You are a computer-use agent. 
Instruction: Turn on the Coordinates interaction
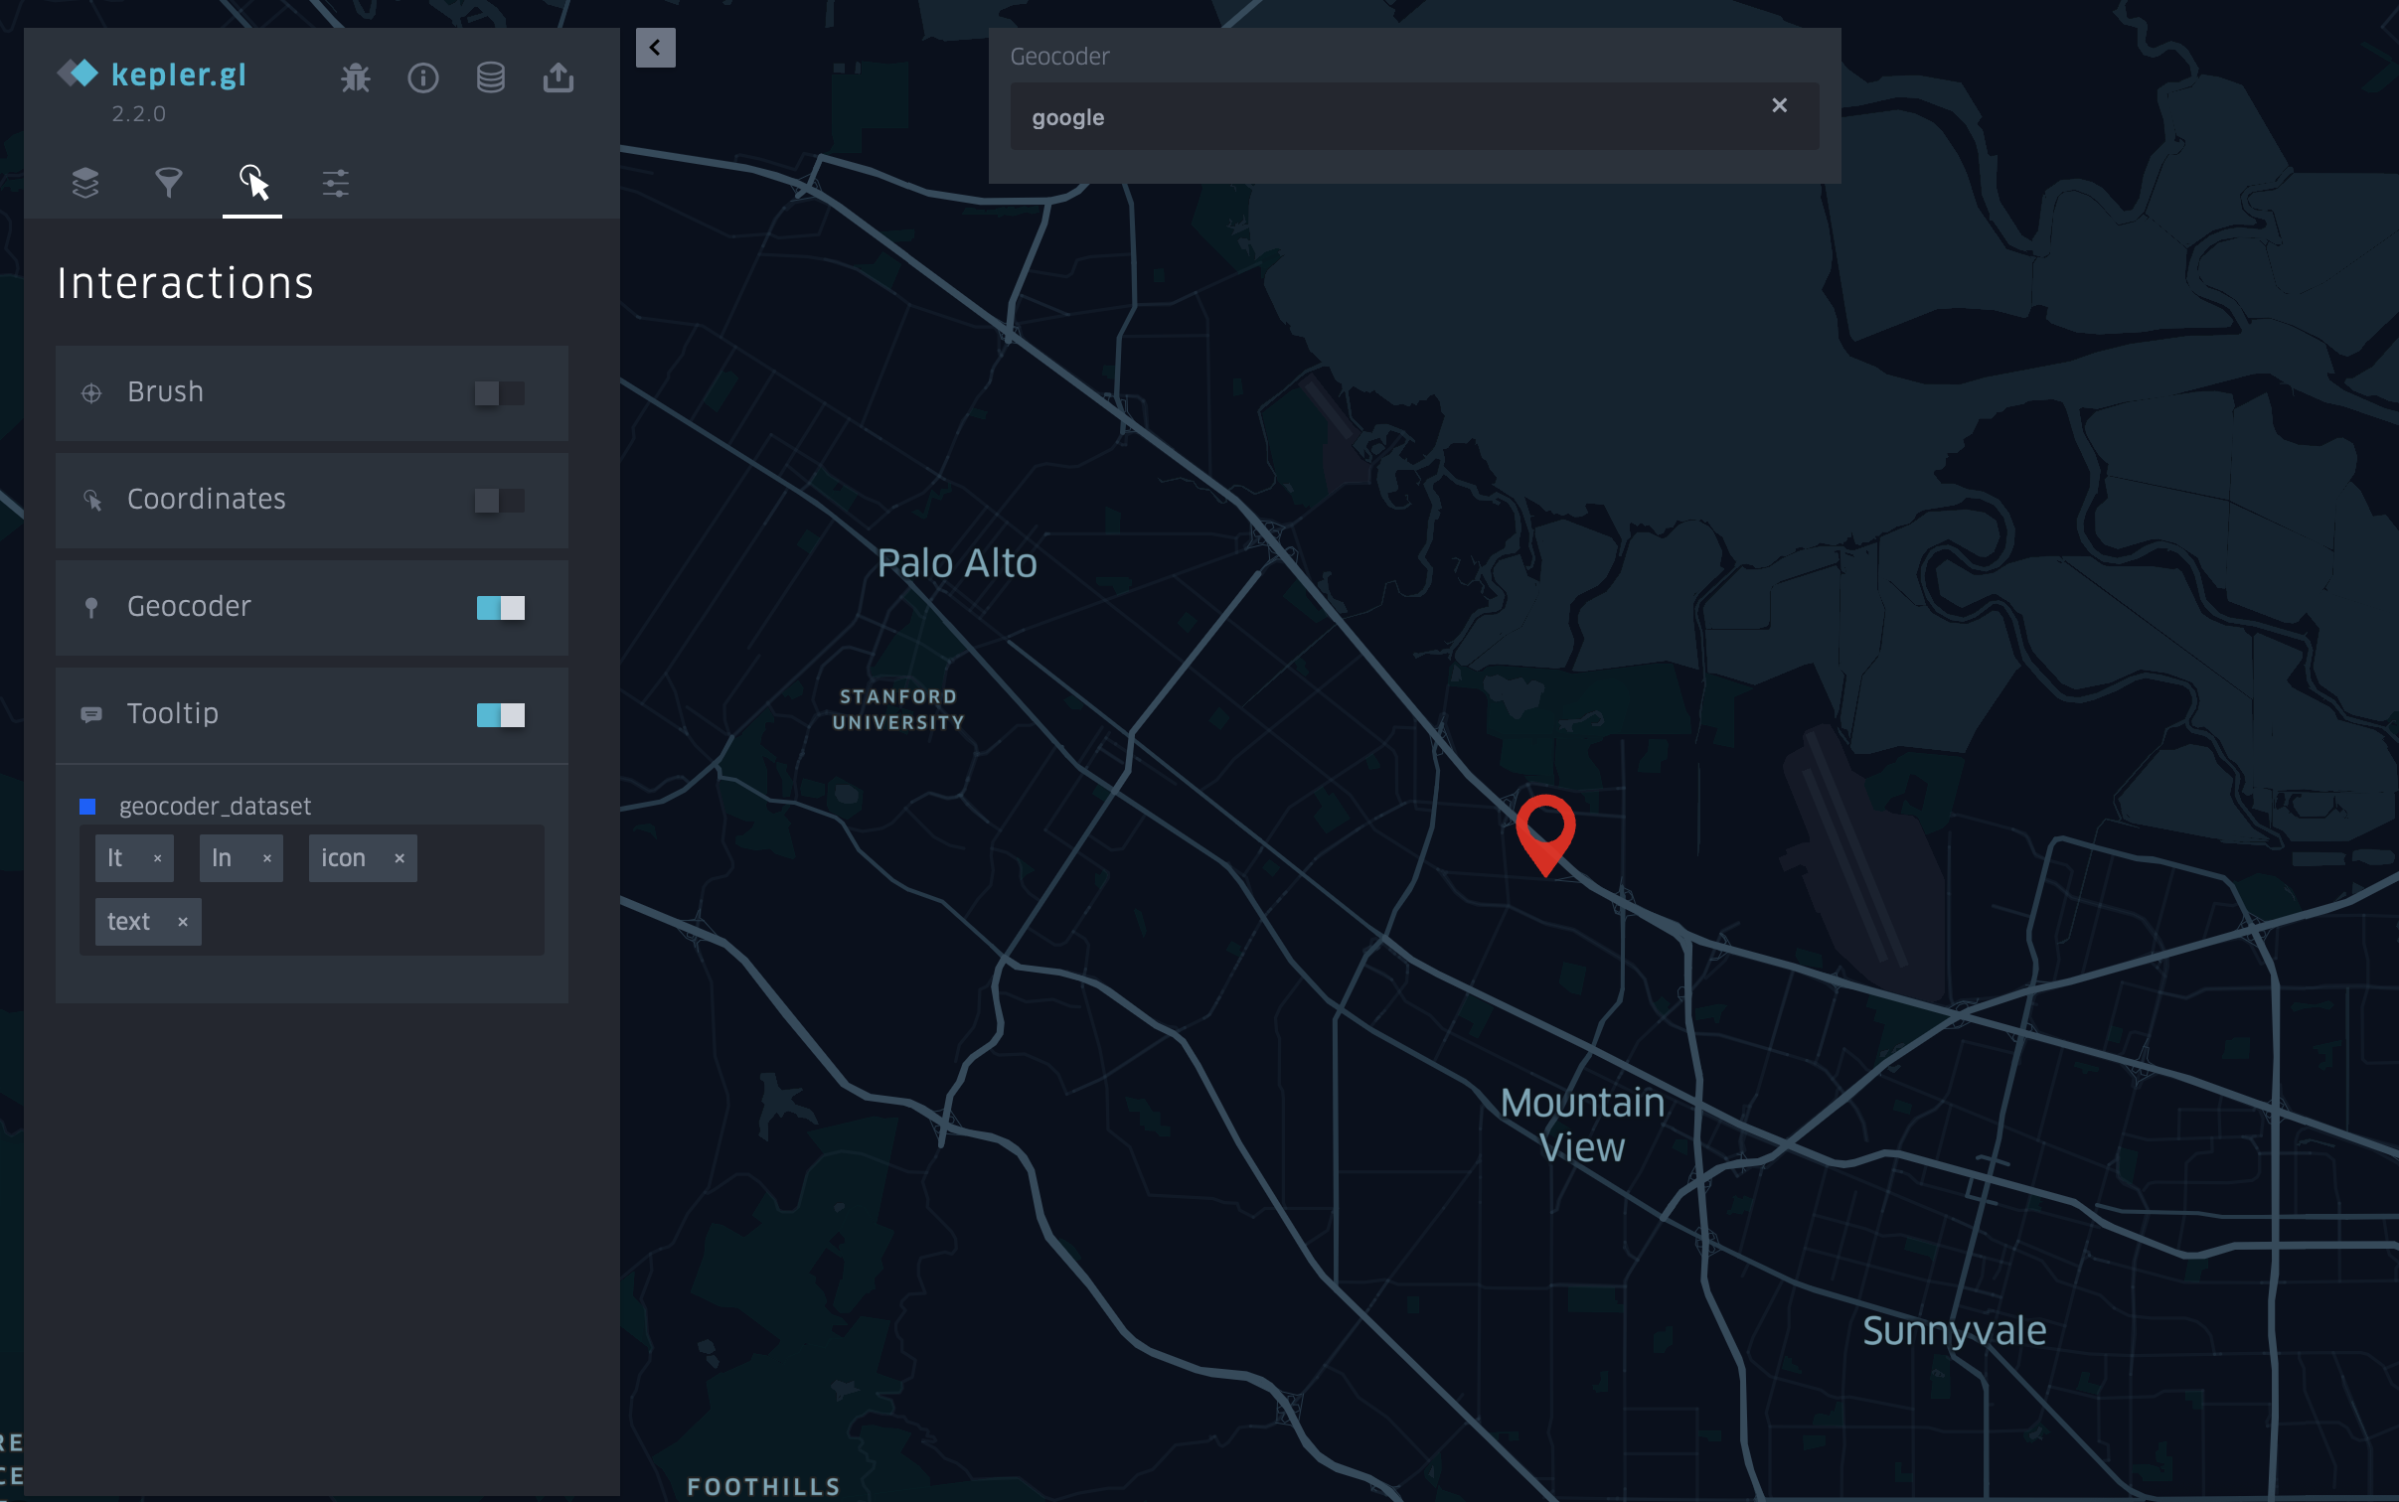500,501
